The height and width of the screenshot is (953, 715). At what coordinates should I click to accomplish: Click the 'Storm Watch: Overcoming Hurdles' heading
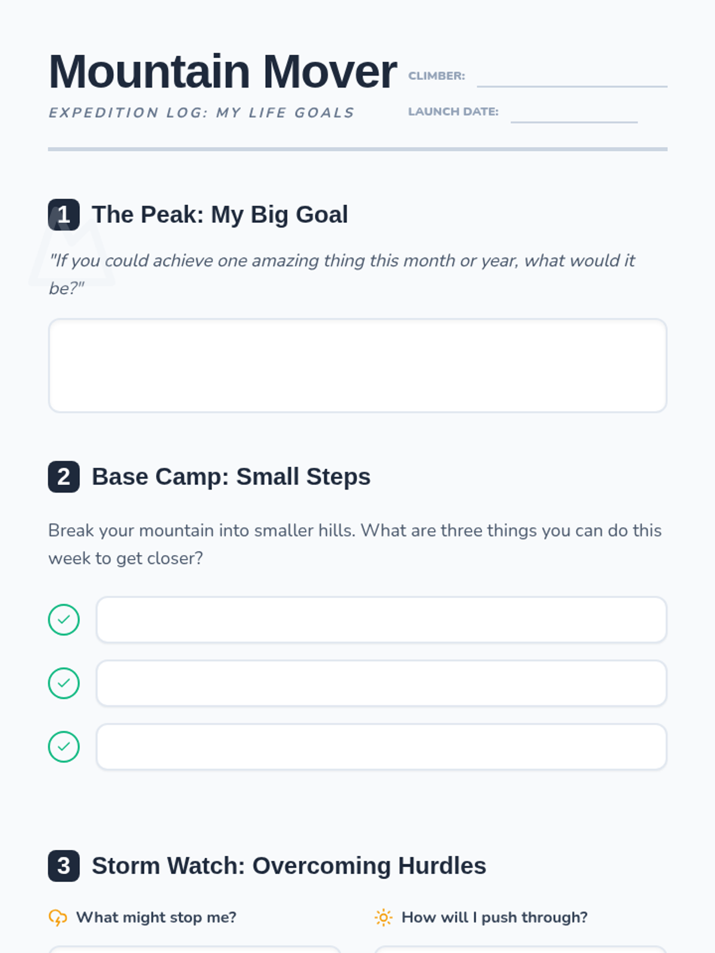tap(289, 865)
